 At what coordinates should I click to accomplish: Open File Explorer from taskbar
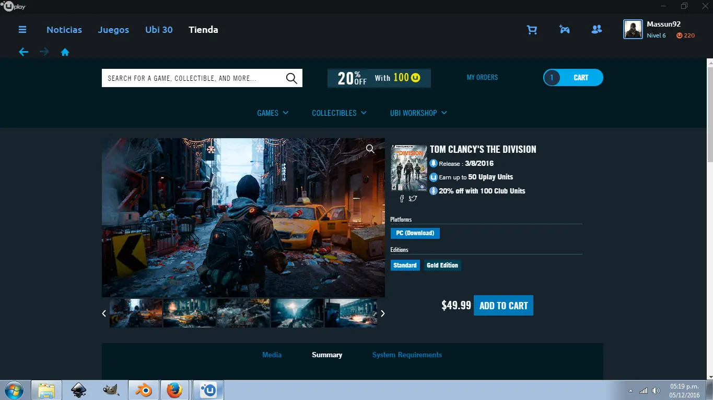(x=46, y=391)
